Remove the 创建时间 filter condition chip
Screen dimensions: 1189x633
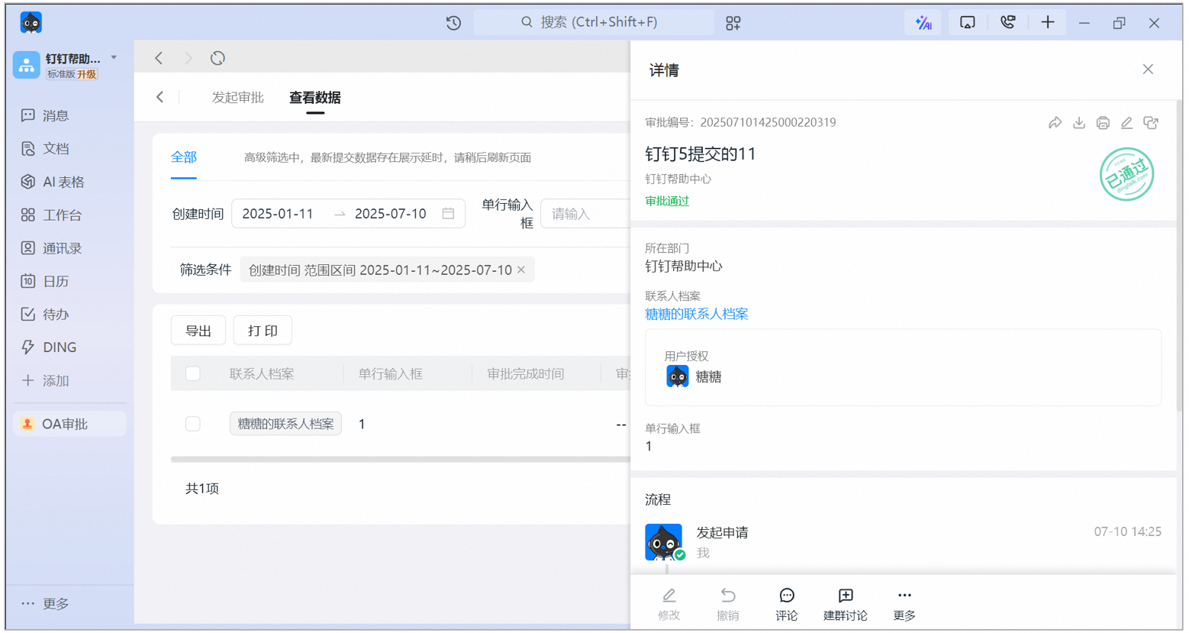pos(521,270)
